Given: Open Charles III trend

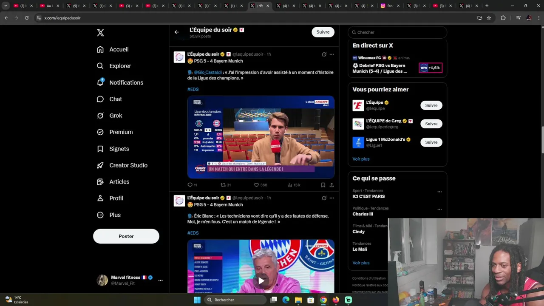Looking at the screenshot, I should (x=363, y=214).
